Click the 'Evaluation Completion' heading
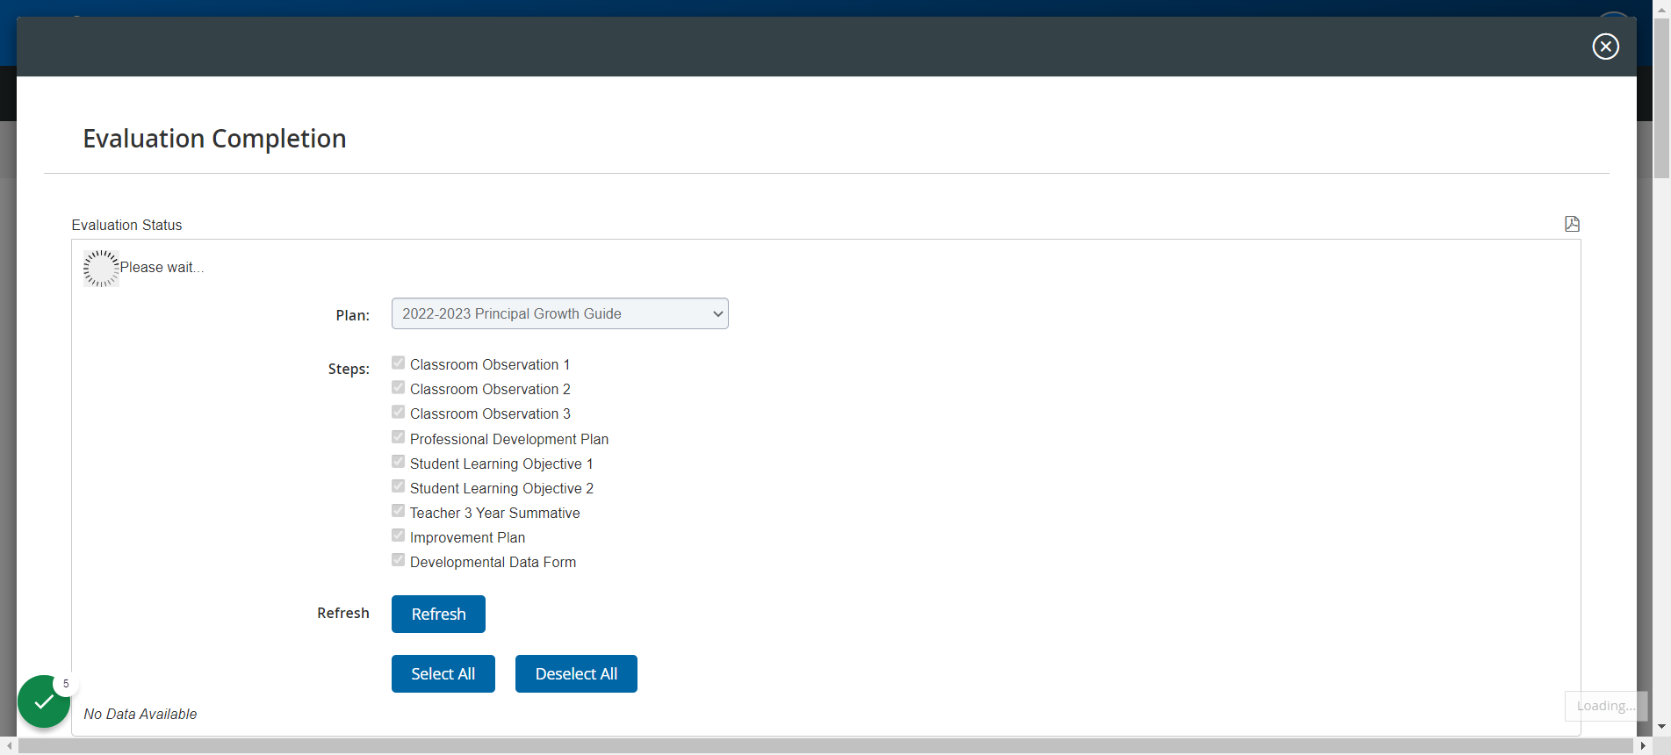The image size is (1671, 755). pos(214,139)
